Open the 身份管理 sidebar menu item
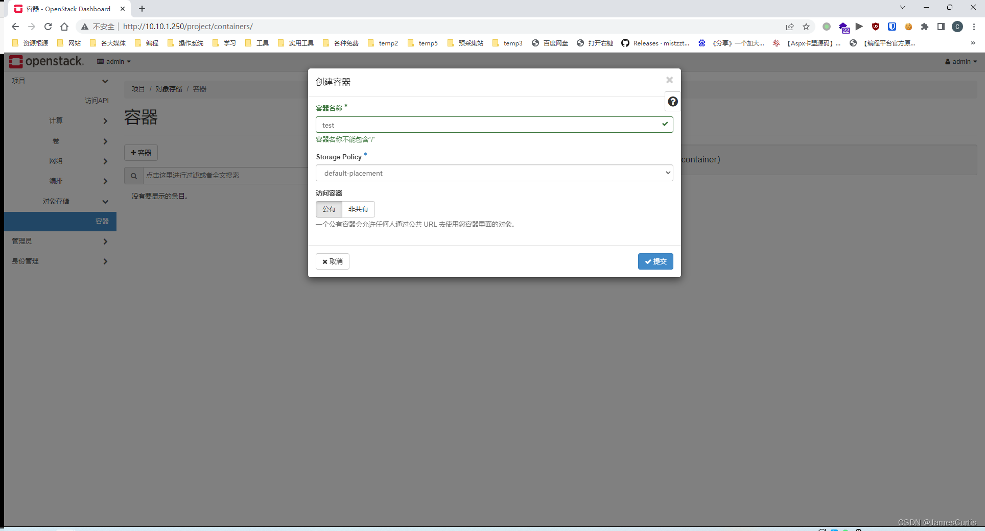 click(x=26, y=261)
